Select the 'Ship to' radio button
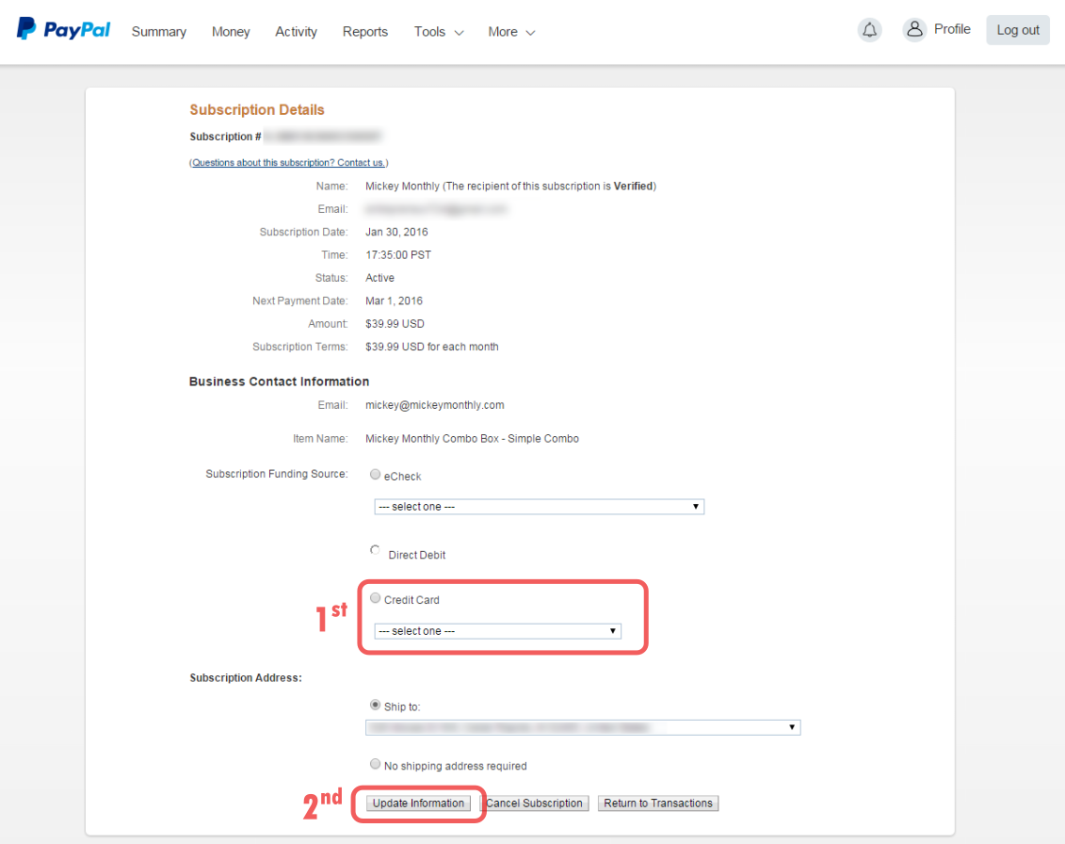 coord(375,705)
